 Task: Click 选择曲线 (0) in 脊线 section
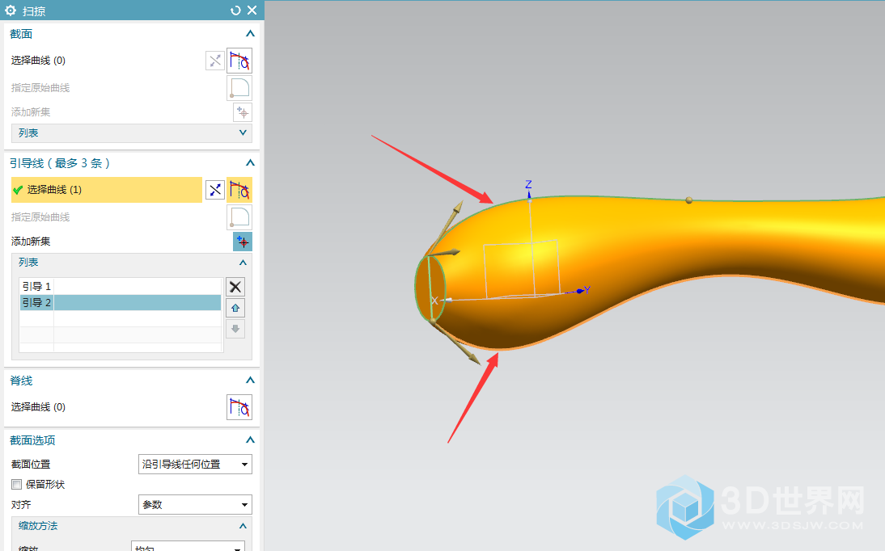pyautogui.click(x=38, y=406)
